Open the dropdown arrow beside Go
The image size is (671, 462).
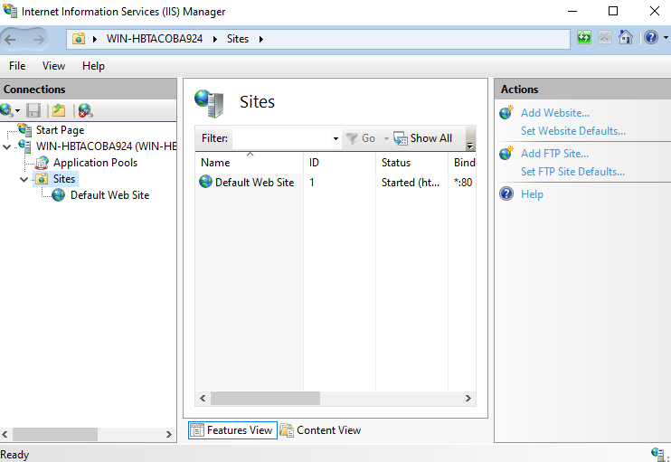(386, 138)
